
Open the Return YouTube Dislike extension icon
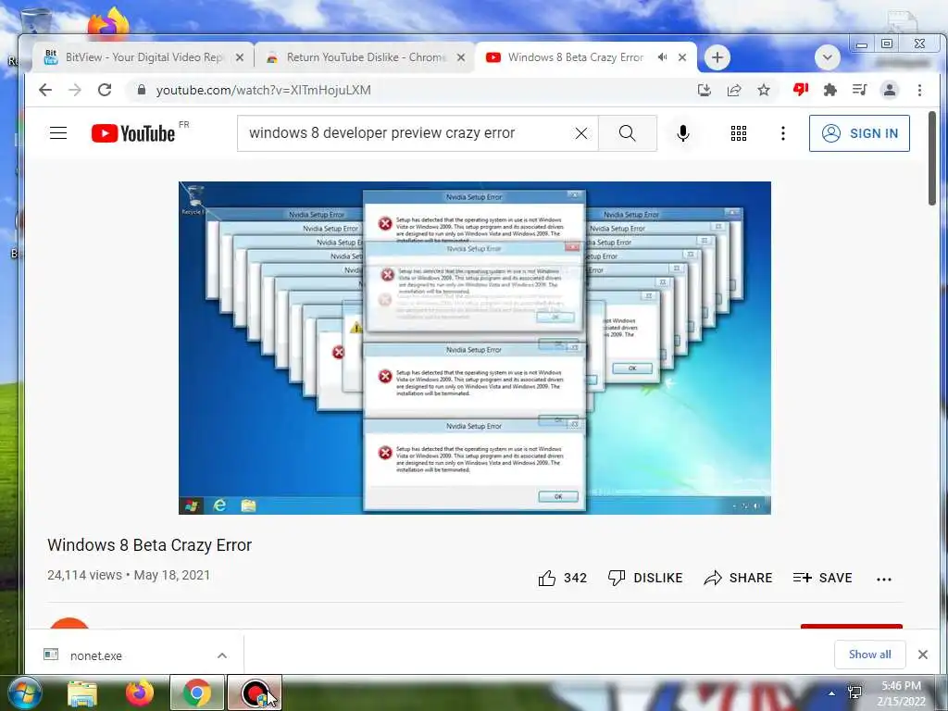(801, 90)
